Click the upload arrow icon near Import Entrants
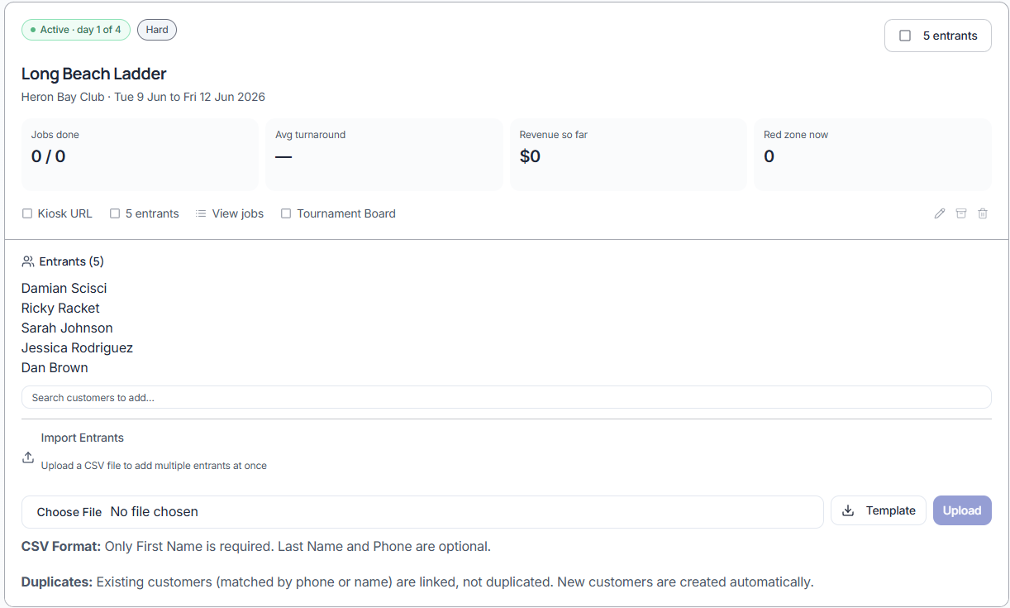 tap(28, 457)
